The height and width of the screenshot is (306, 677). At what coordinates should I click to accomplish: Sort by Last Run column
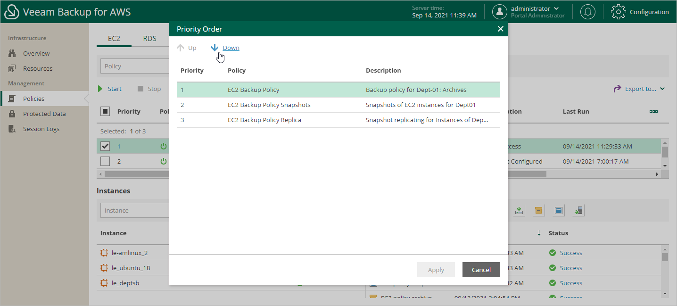(576, 111)
